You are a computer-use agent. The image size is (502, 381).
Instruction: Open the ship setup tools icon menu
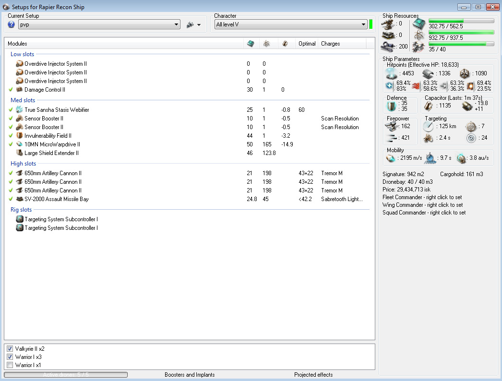click(x=193, y=24)
